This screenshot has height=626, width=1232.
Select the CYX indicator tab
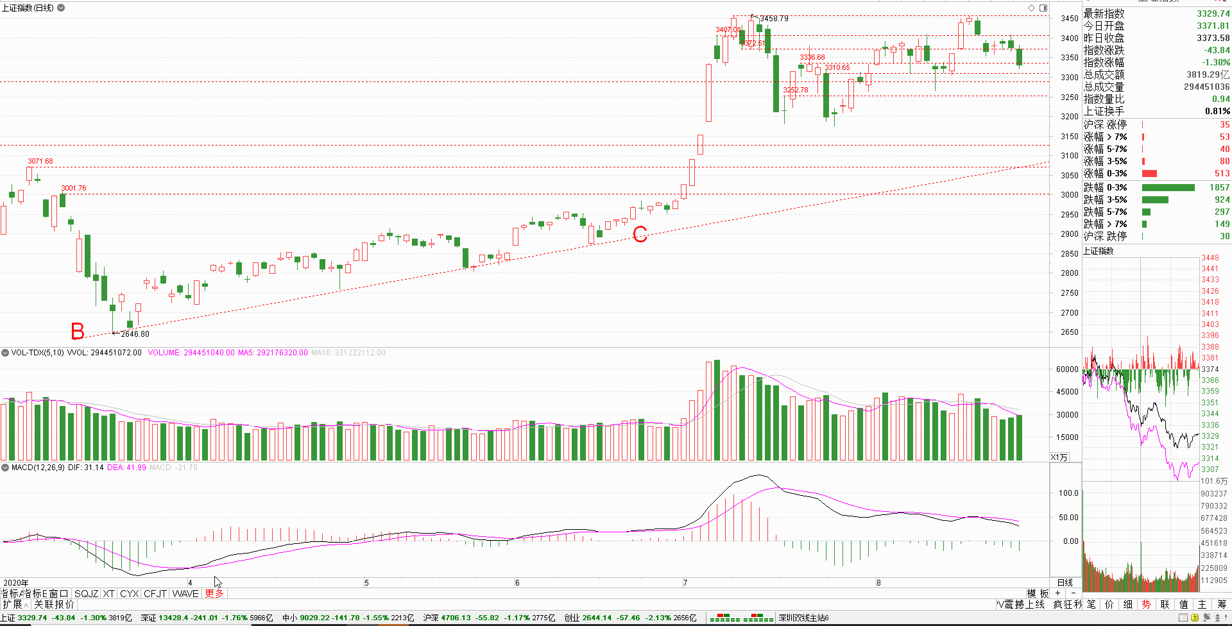[x=129, y=594]
